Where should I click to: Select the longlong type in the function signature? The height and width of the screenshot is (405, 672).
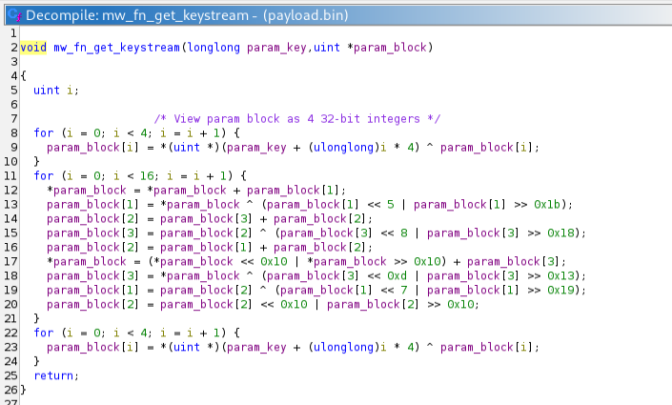(214, 47)
